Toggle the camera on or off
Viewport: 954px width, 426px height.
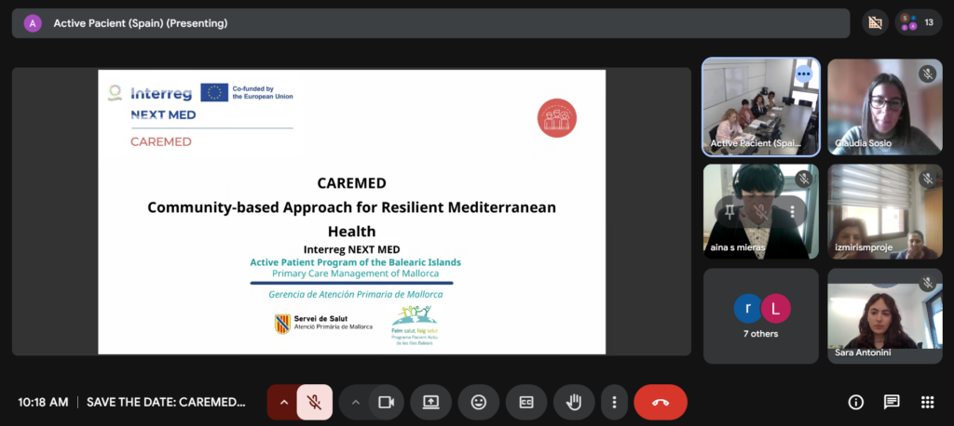tap(384, 402)
